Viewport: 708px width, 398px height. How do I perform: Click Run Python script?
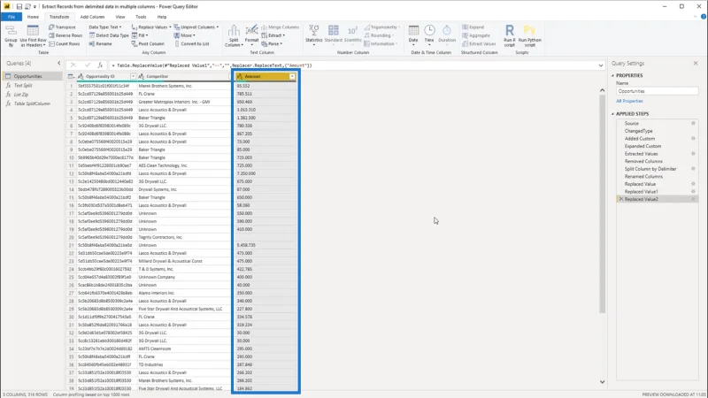pyautogui.click(x=529, y=36)
